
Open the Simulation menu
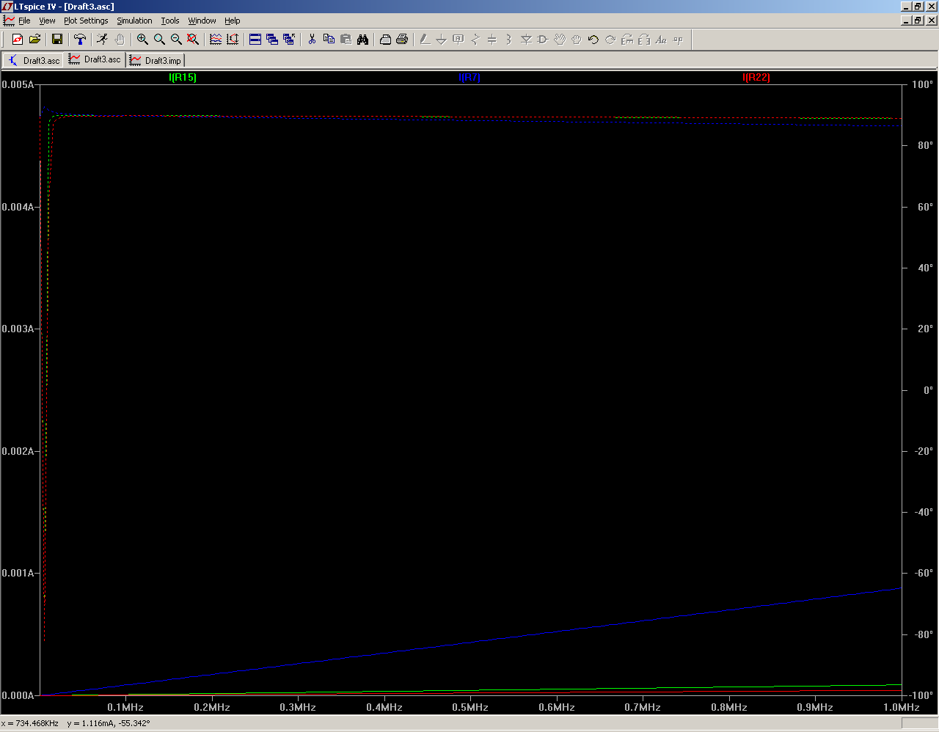134,21
